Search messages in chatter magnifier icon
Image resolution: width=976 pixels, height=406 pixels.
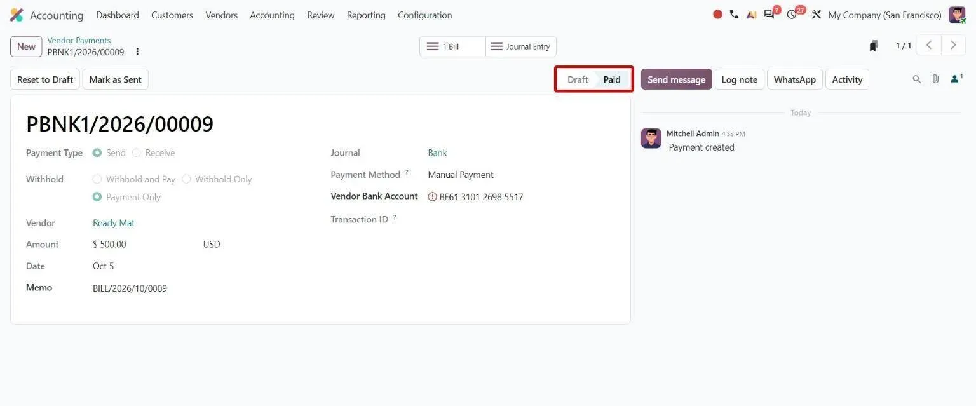click(916, 79)
